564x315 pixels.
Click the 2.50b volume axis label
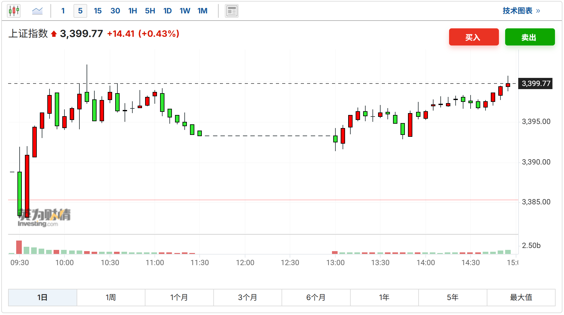531,246
